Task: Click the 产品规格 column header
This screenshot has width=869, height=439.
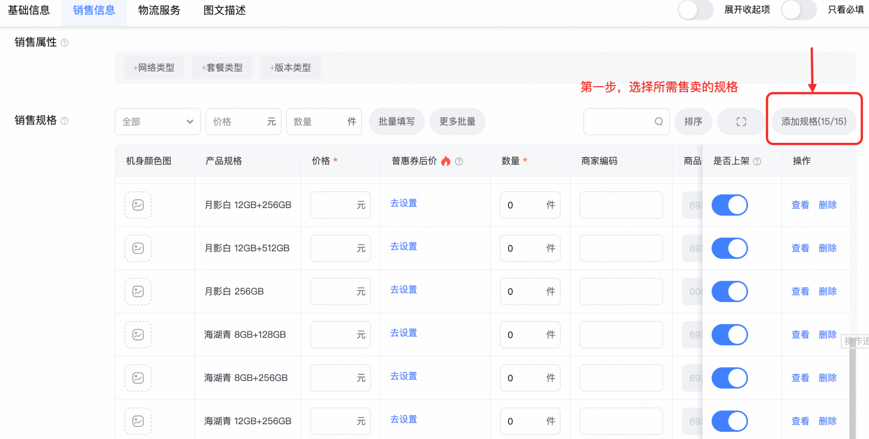Action: (223, 161)
